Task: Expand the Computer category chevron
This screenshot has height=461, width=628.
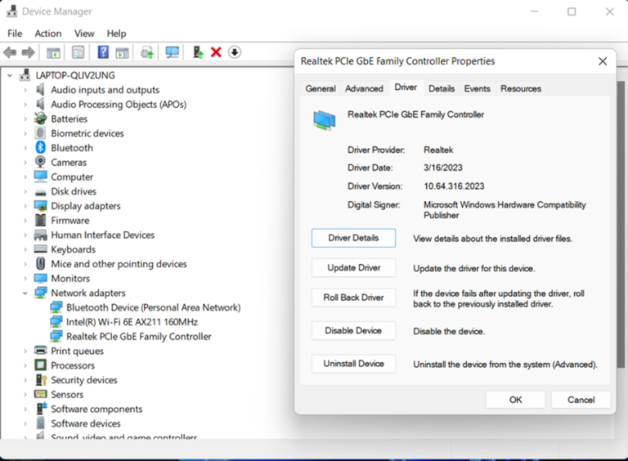Action: tap(25, 177)
